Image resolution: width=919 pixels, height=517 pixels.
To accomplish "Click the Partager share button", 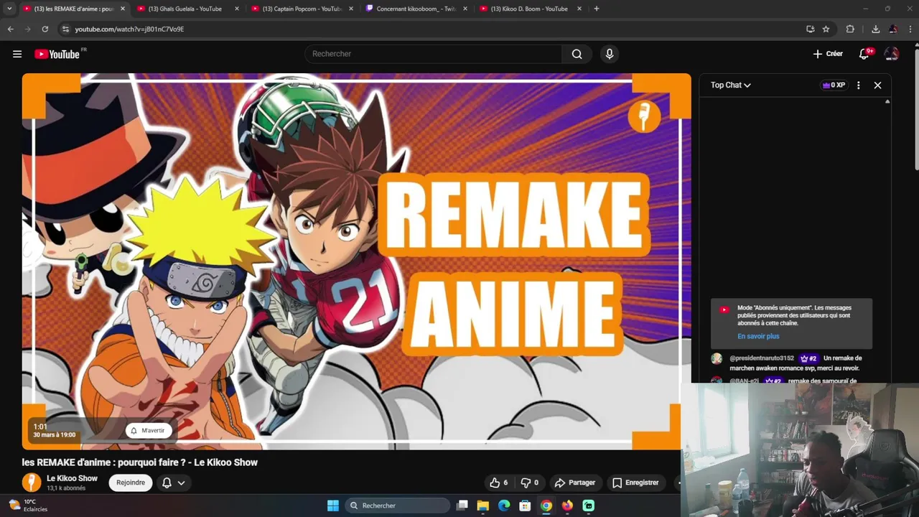I will 575,483.
